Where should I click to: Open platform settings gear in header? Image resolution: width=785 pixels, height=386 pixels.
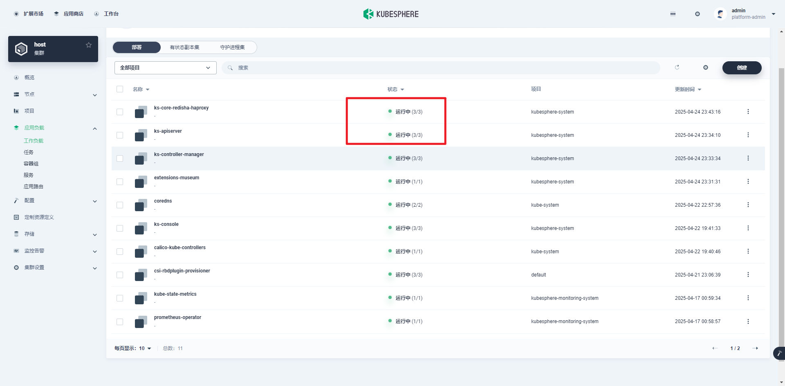point(698,14)
